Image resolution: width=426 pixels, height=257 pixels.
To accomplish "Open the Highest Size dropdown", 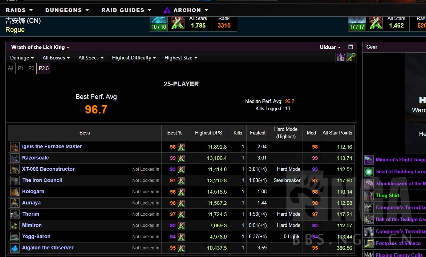I will [180, 58].
